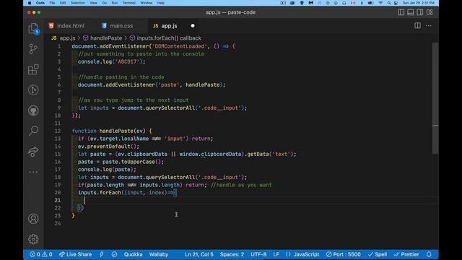
Task: Toggle primary side bar layout icon
Action: [401, 12]
